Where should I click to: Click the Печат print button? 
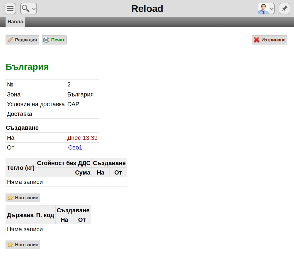(54, 40)
